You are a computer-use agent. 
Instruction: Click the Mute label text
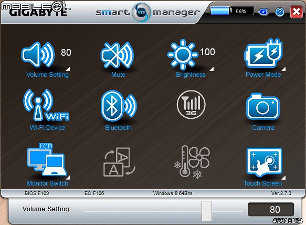pos(118,75)
